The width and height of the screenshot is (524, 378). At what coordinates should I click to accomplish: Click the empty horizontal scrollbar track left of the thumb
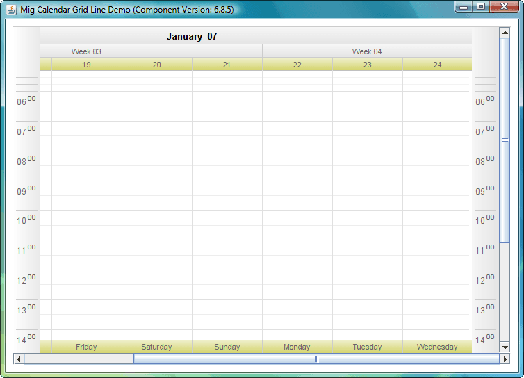[79, 359]
